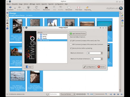Image resolution: width=130 pixels, height=97 pixels.
Task: Select the img_0626.jpg thumbnail
Action: point(35,77)
